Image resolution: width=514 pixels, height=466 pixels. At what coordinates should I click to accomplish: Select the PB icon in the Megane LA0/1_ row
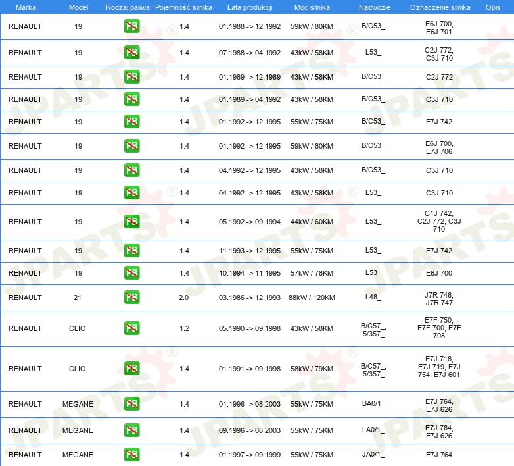pos(131,430)
